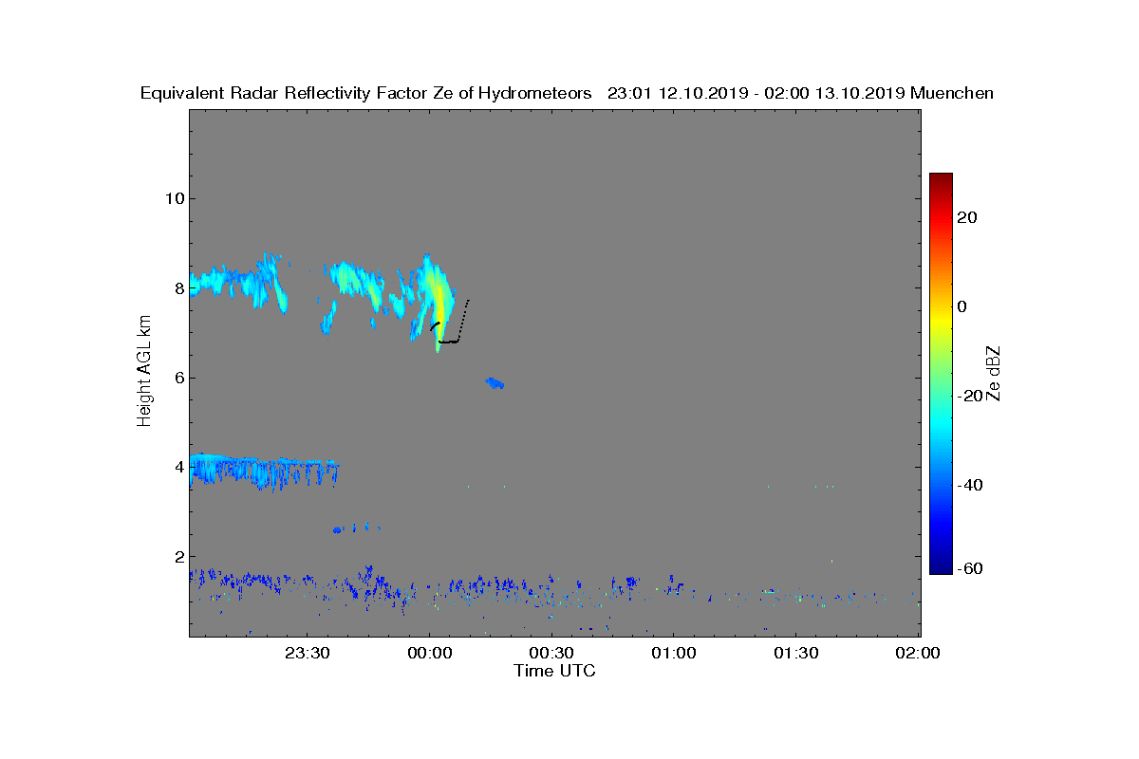Click the Ze dBZ colorbar label

tap(995, 374)
